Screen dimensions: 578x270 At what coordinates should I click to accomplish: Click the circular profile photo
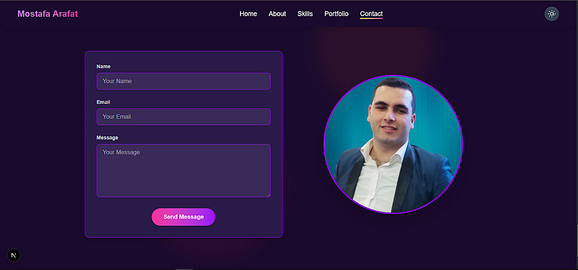[393, 144]
